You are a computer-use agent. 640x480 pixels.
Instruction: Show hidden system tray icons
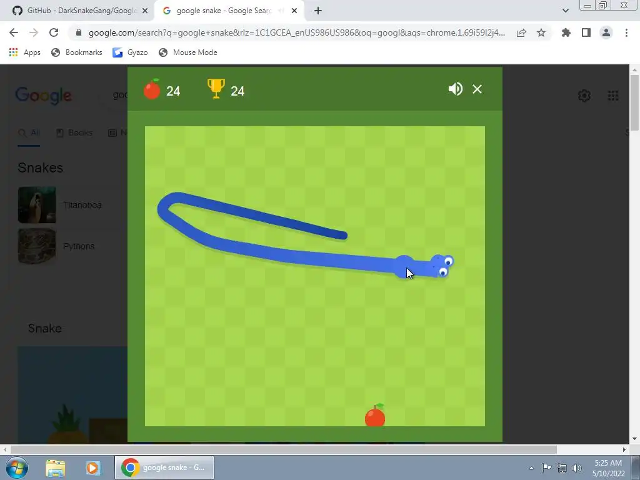click(x=531, y=468)
